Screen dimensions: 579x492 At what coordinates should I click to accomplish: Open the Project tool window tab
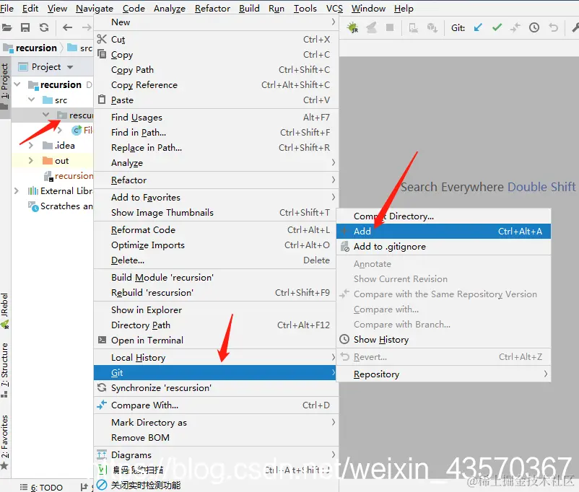coord(4,86)
